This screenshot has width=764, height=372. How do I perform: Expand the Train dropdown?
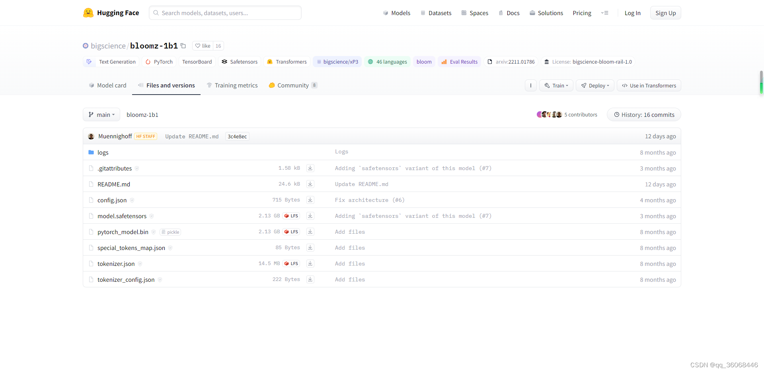pos(556,85)
